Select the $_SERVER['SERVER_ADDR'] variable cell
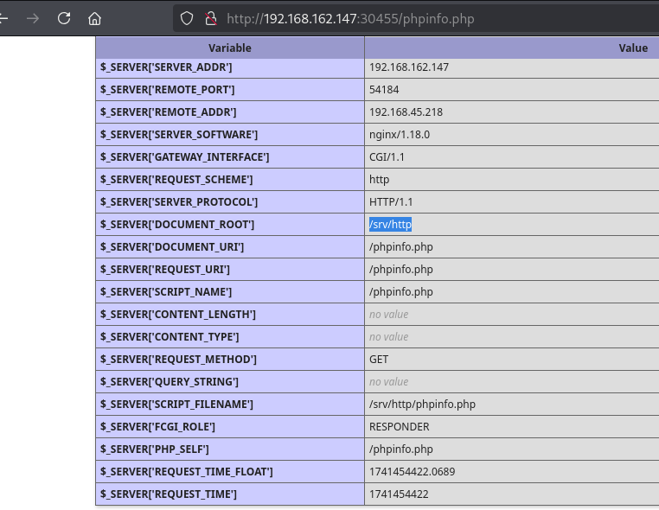Screen dimensions: 659x510 (x=230, y=67)
